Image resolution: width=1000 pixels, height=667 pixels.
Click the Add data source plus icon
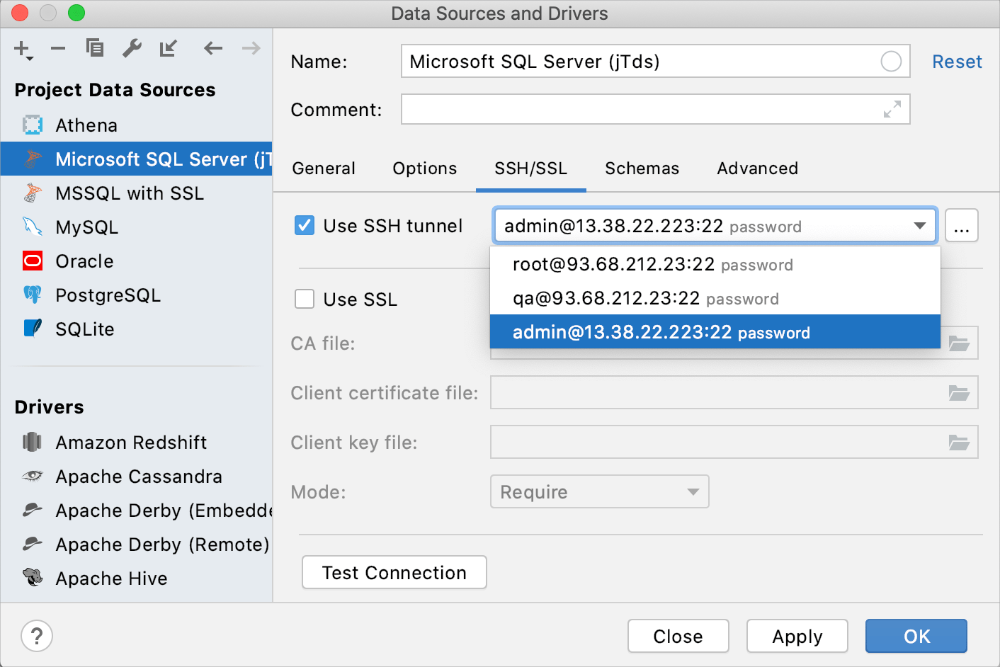coord(23,49)
